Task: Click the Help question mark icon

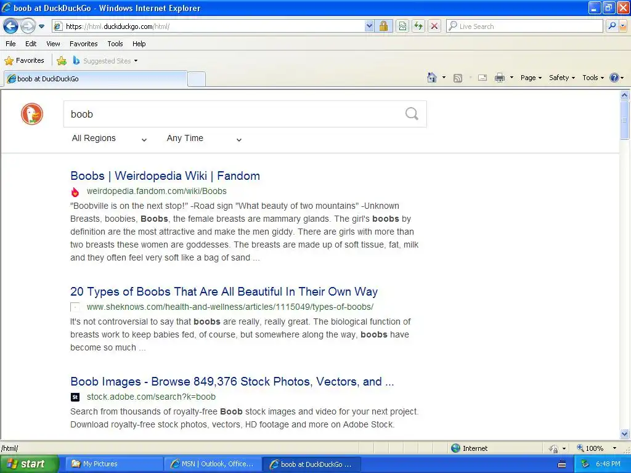Action: pyautogui.click(x=614, y=78)
